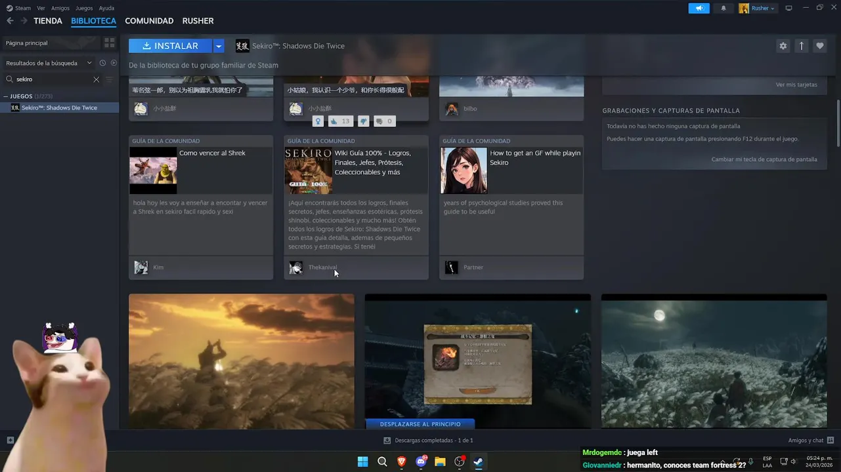Open Página principal in the sidebar
This screenshot has height=472, width=841.
click(x=51, y=43)
